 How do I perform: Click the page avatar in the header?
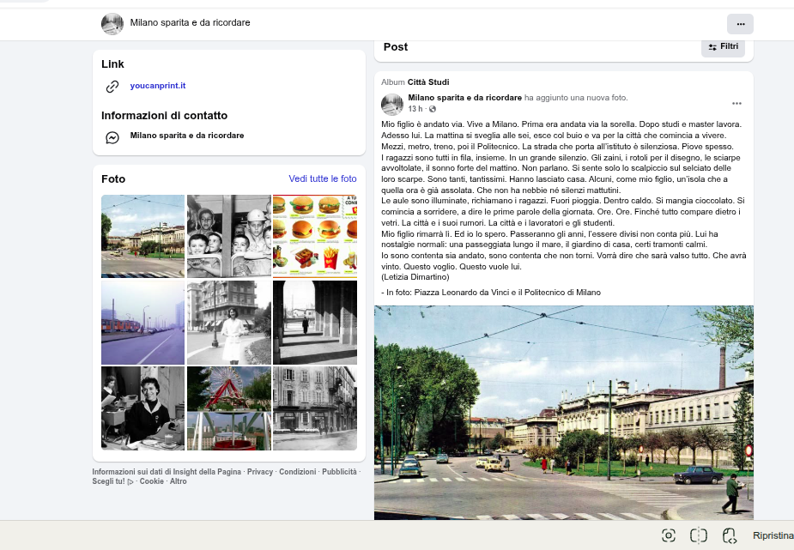pyautogui.click(x=112, y=23)
